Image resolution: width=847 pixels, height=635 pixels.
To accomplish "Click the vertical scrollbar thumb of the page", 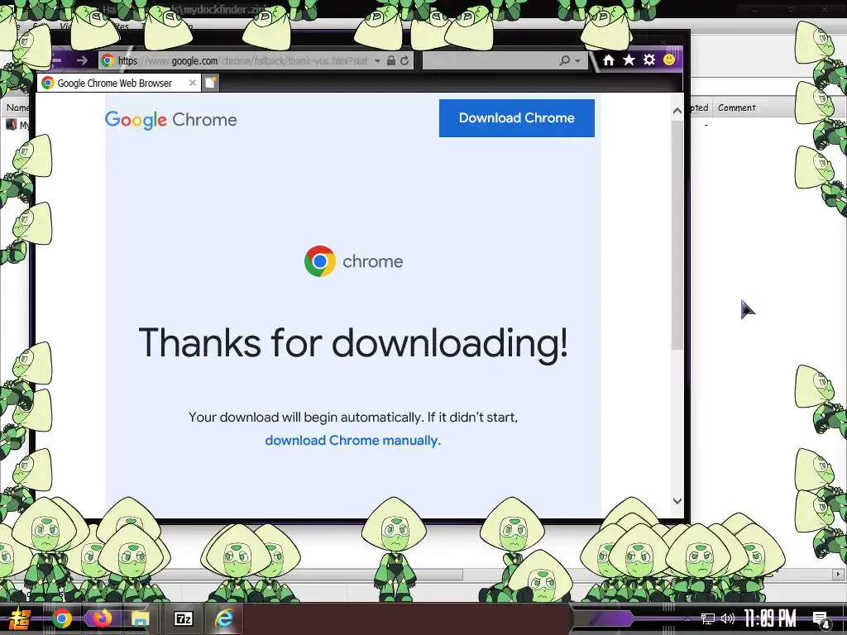I will click(677, 235).
